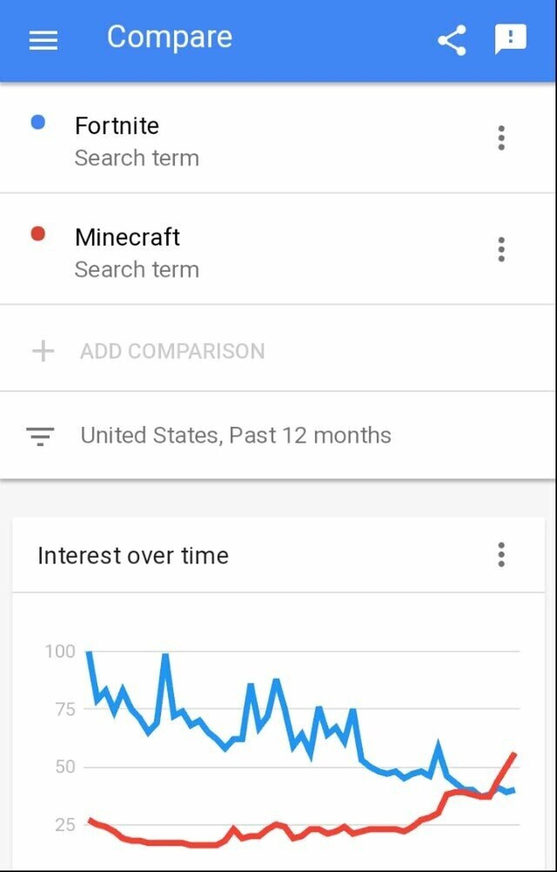Tap the Fortnite blue line peak at 100

89,653
